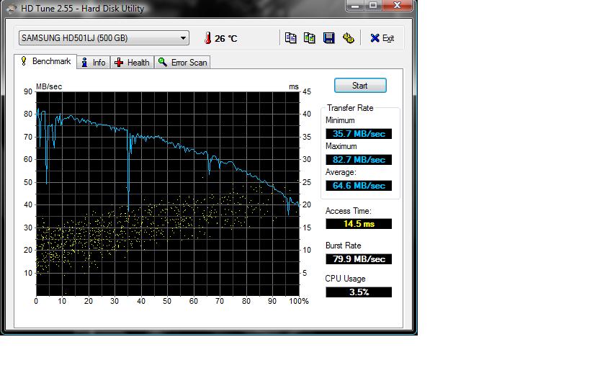Open the options tools icon
Screen dimensions: 605x378
click(349, 37)
